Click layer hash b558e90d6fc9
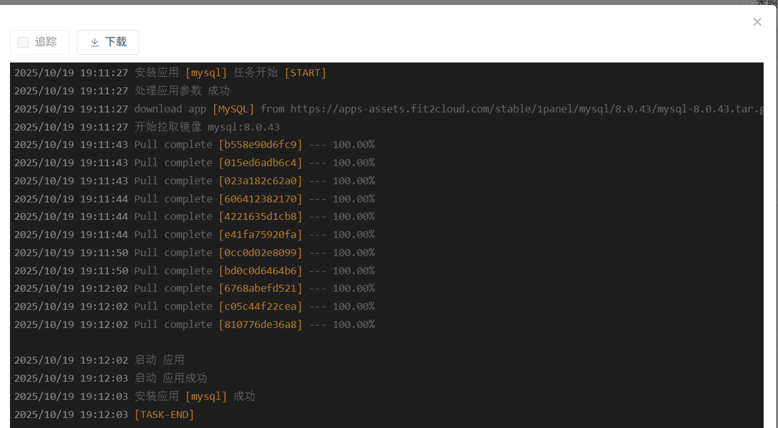Image resolution: width=778 pixels, height=428 pixels. click(260, 145)
